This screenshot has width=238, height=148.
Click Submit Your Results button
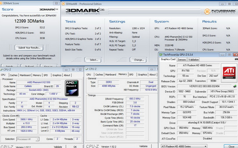(29, 48)
